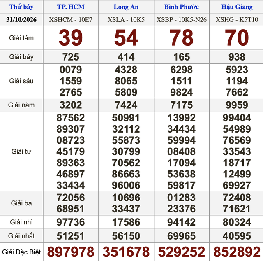Select Giải ba number 01283
263x261 pixels.
tap(182, 198)
